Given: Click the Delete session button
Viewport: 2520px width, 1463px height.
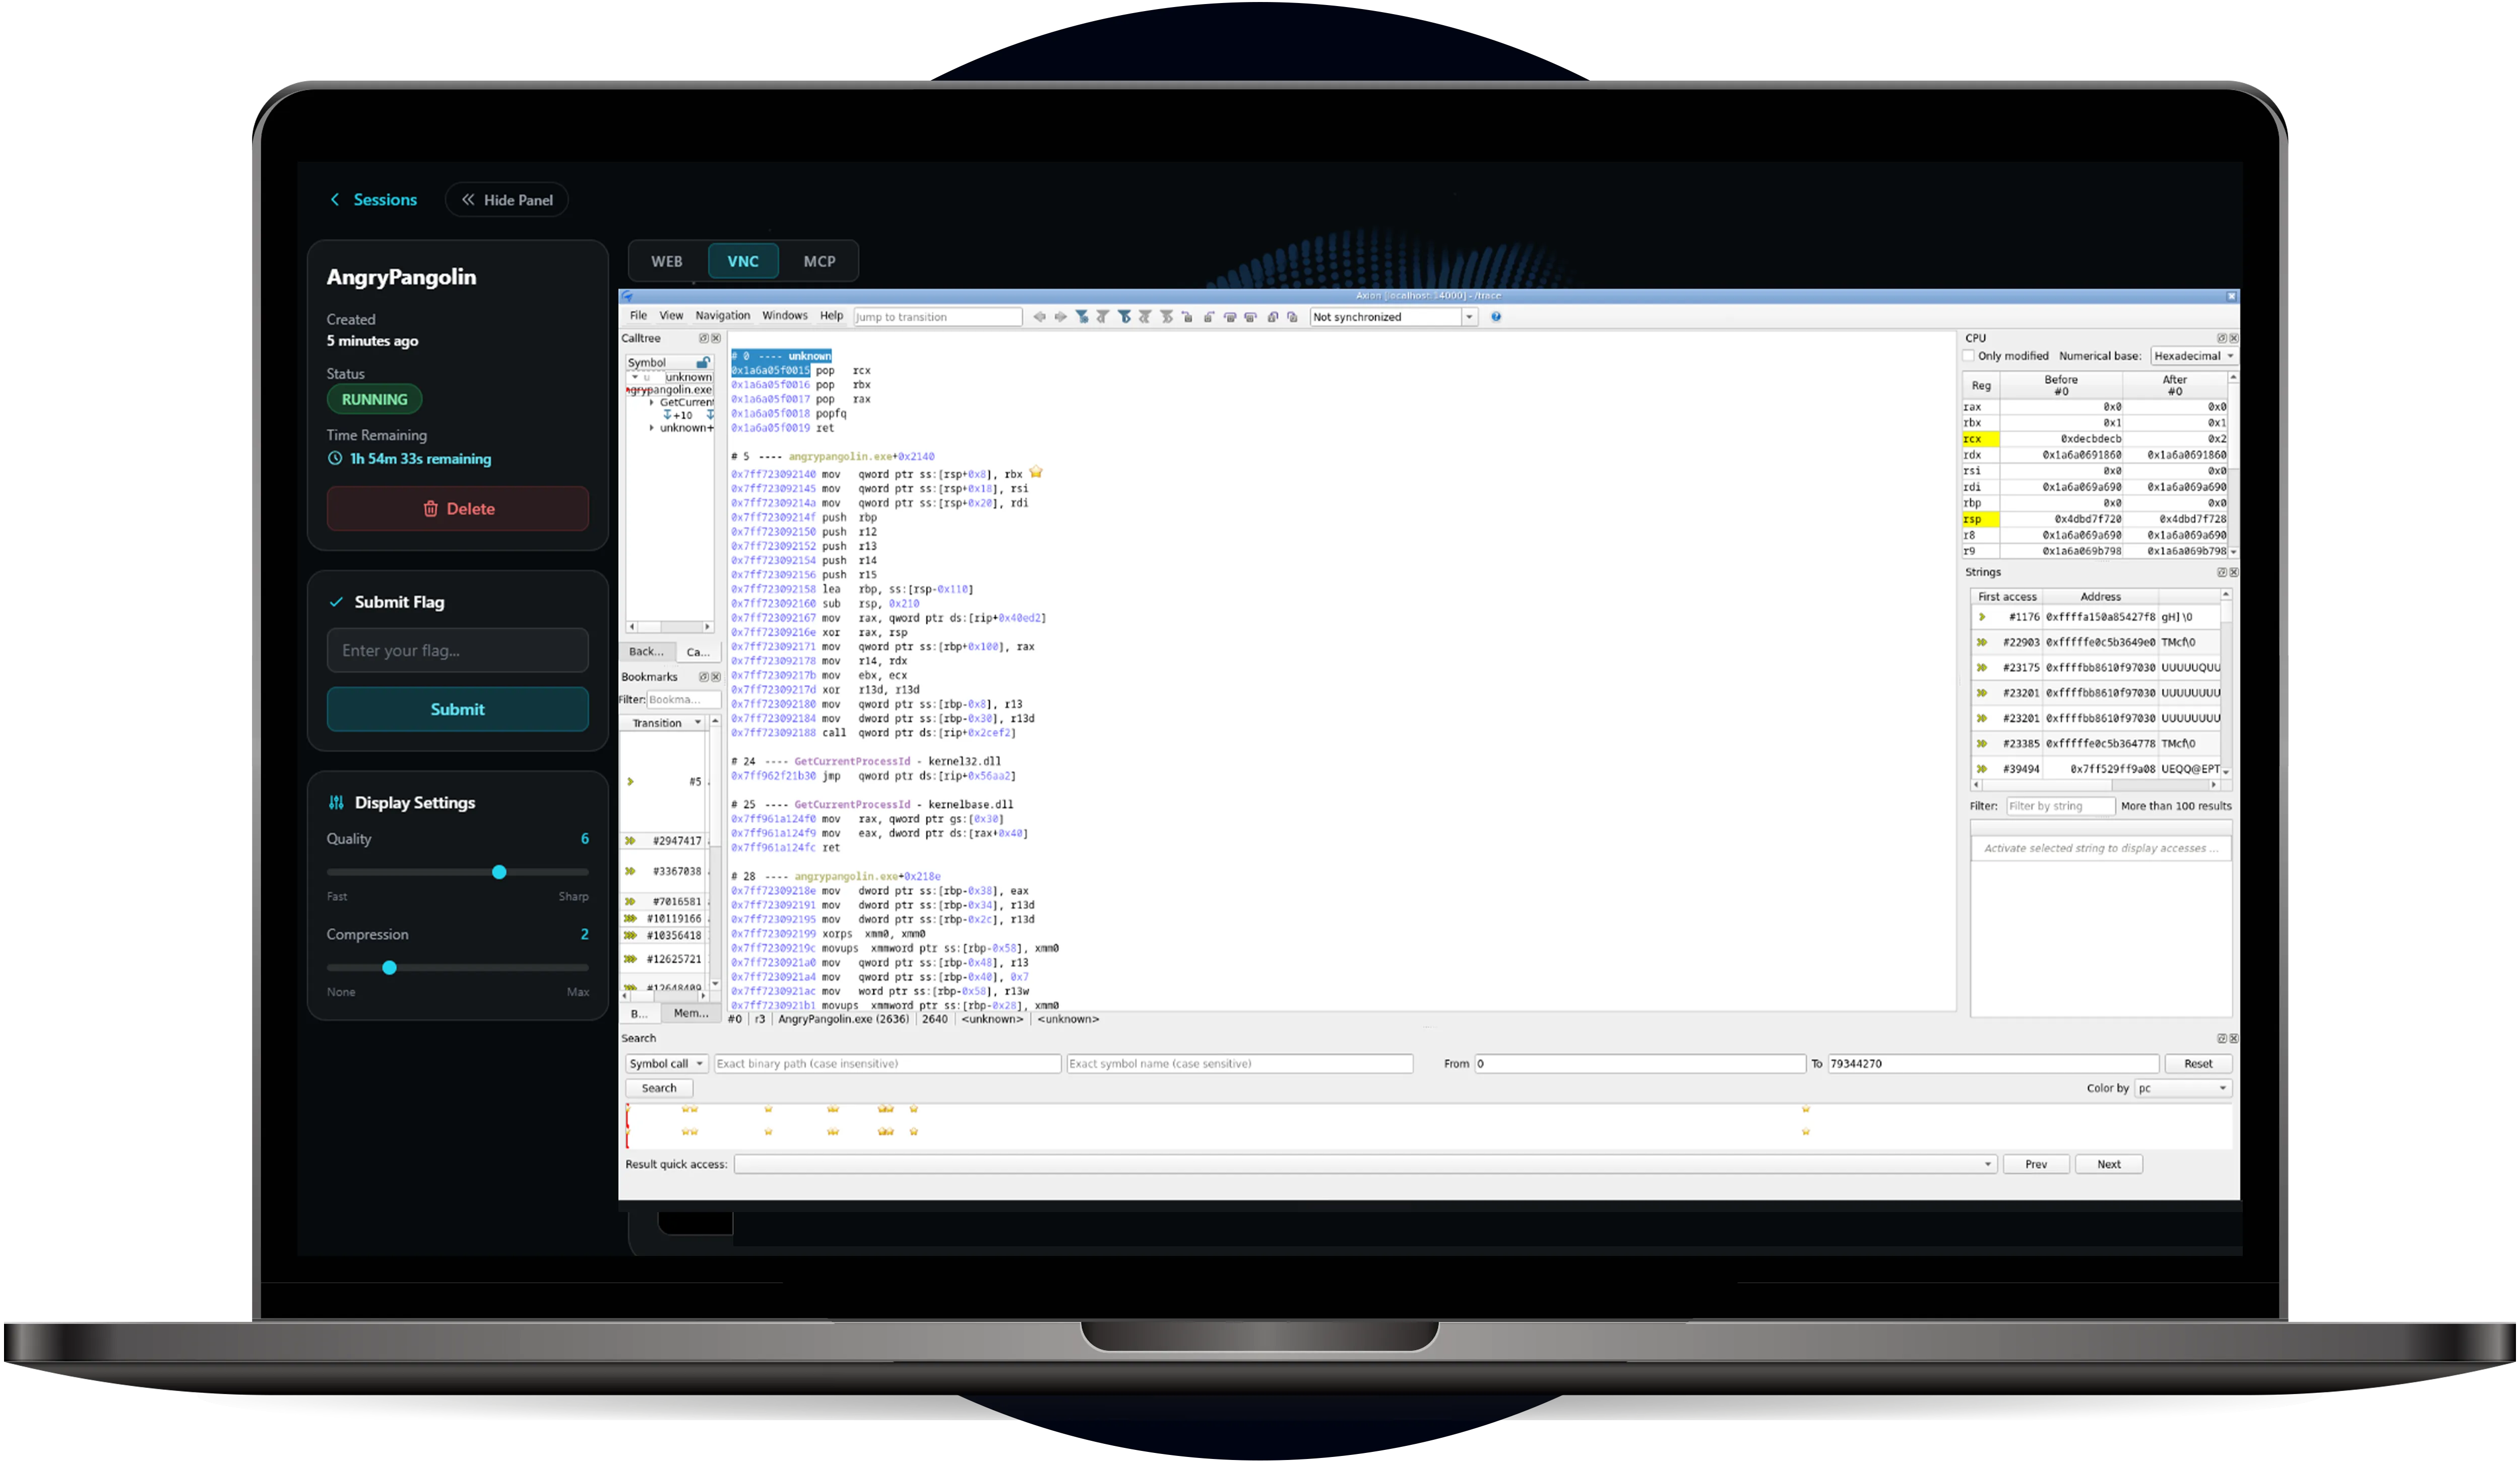Looking at the screenshot, I should [x=458, y=509].
